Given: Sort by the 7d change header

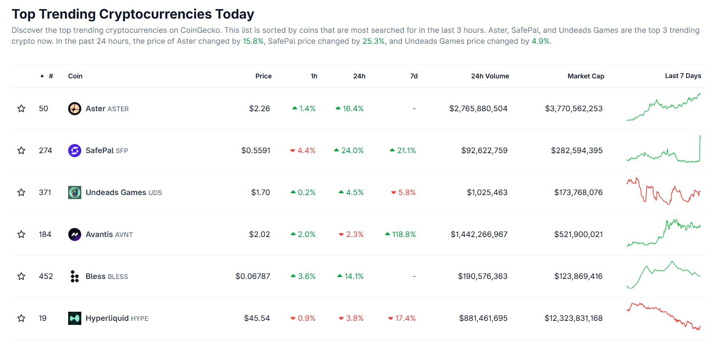Looking at the screenshot, I should [414, 76].
